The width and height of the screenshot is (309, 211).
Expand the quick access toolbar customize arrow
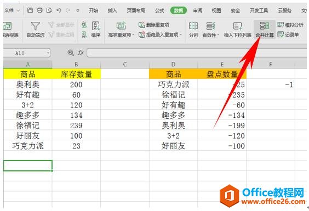pos(78,10)
